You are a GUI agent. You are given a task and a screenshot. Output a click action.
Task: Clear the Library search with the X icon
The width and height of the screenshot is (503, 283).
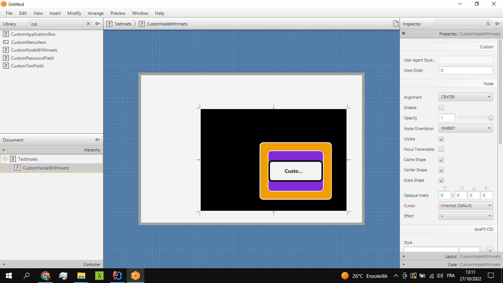(x=88, y=23)
